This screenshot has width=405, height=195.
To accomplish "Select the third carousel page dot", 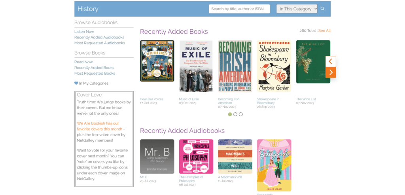I will 241,114.
